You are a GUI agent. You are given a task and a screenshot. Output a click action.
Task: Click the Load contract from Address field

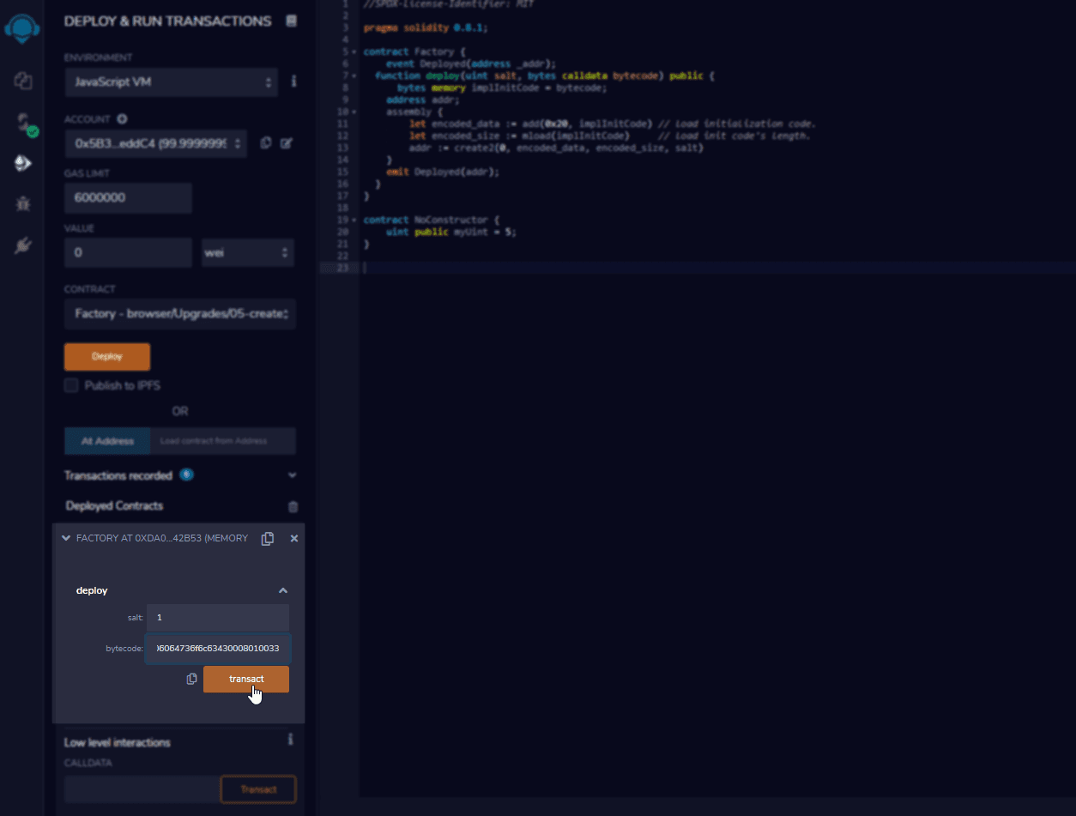(223, 441)
